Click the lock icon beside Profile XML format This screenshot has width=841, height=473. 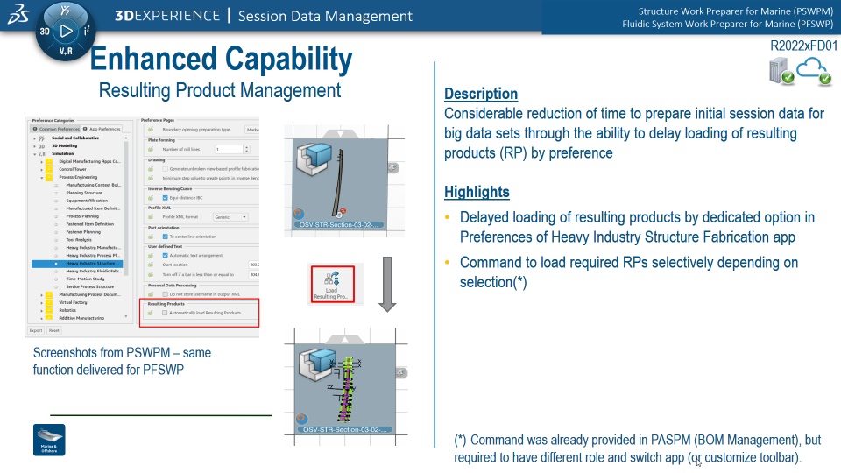click(152, 217)
